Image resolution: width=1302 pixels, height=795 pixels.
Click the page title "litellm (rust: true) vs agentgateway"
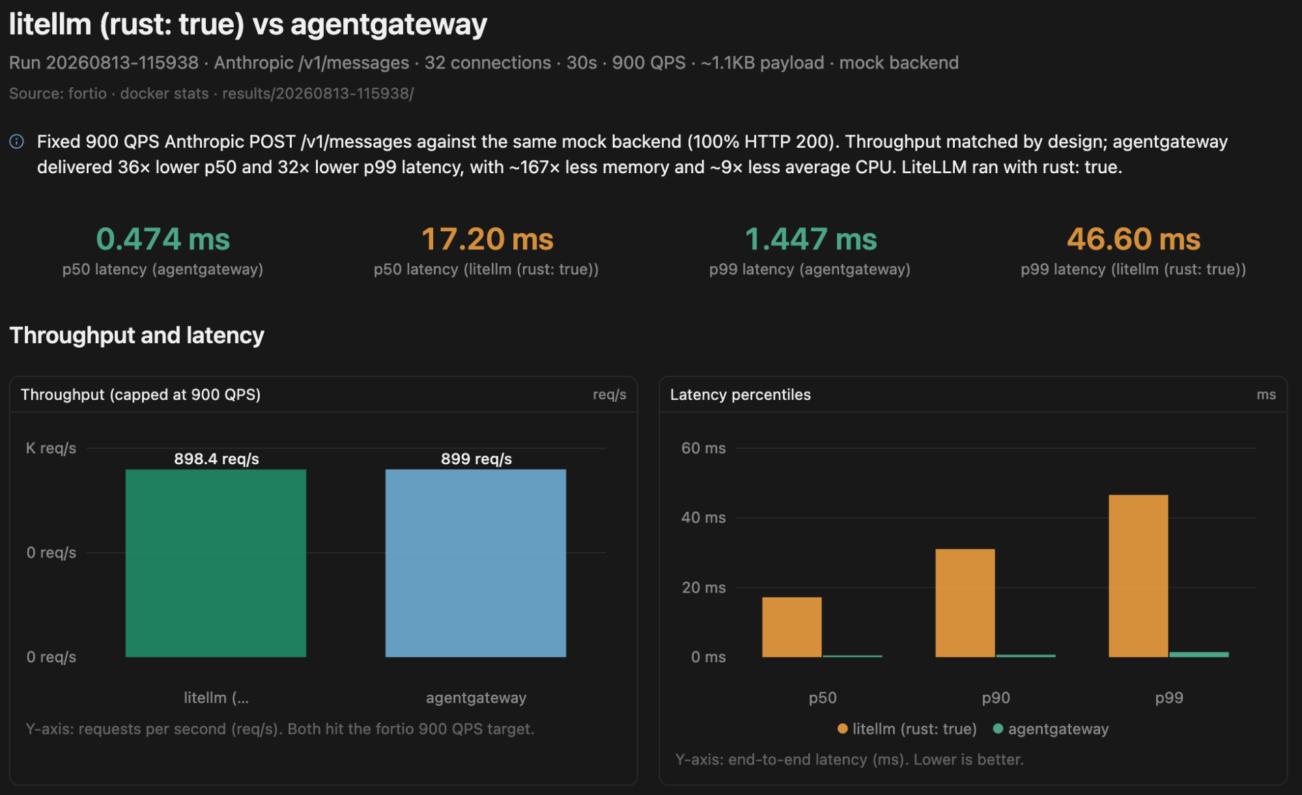point(248,25)
